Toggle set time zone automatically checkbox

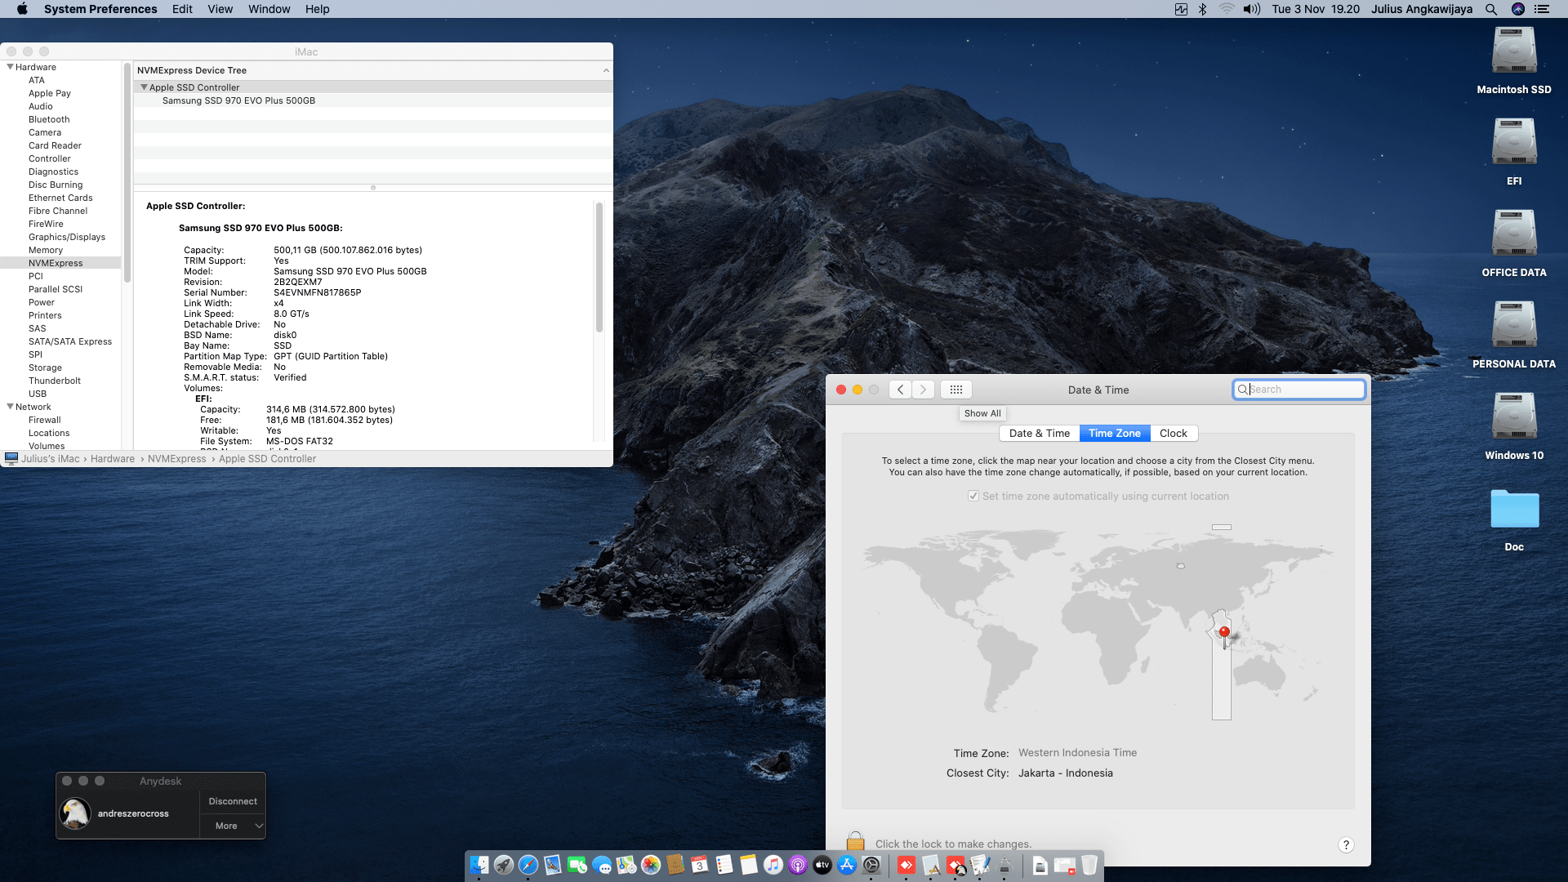click(x=973, y=496)
